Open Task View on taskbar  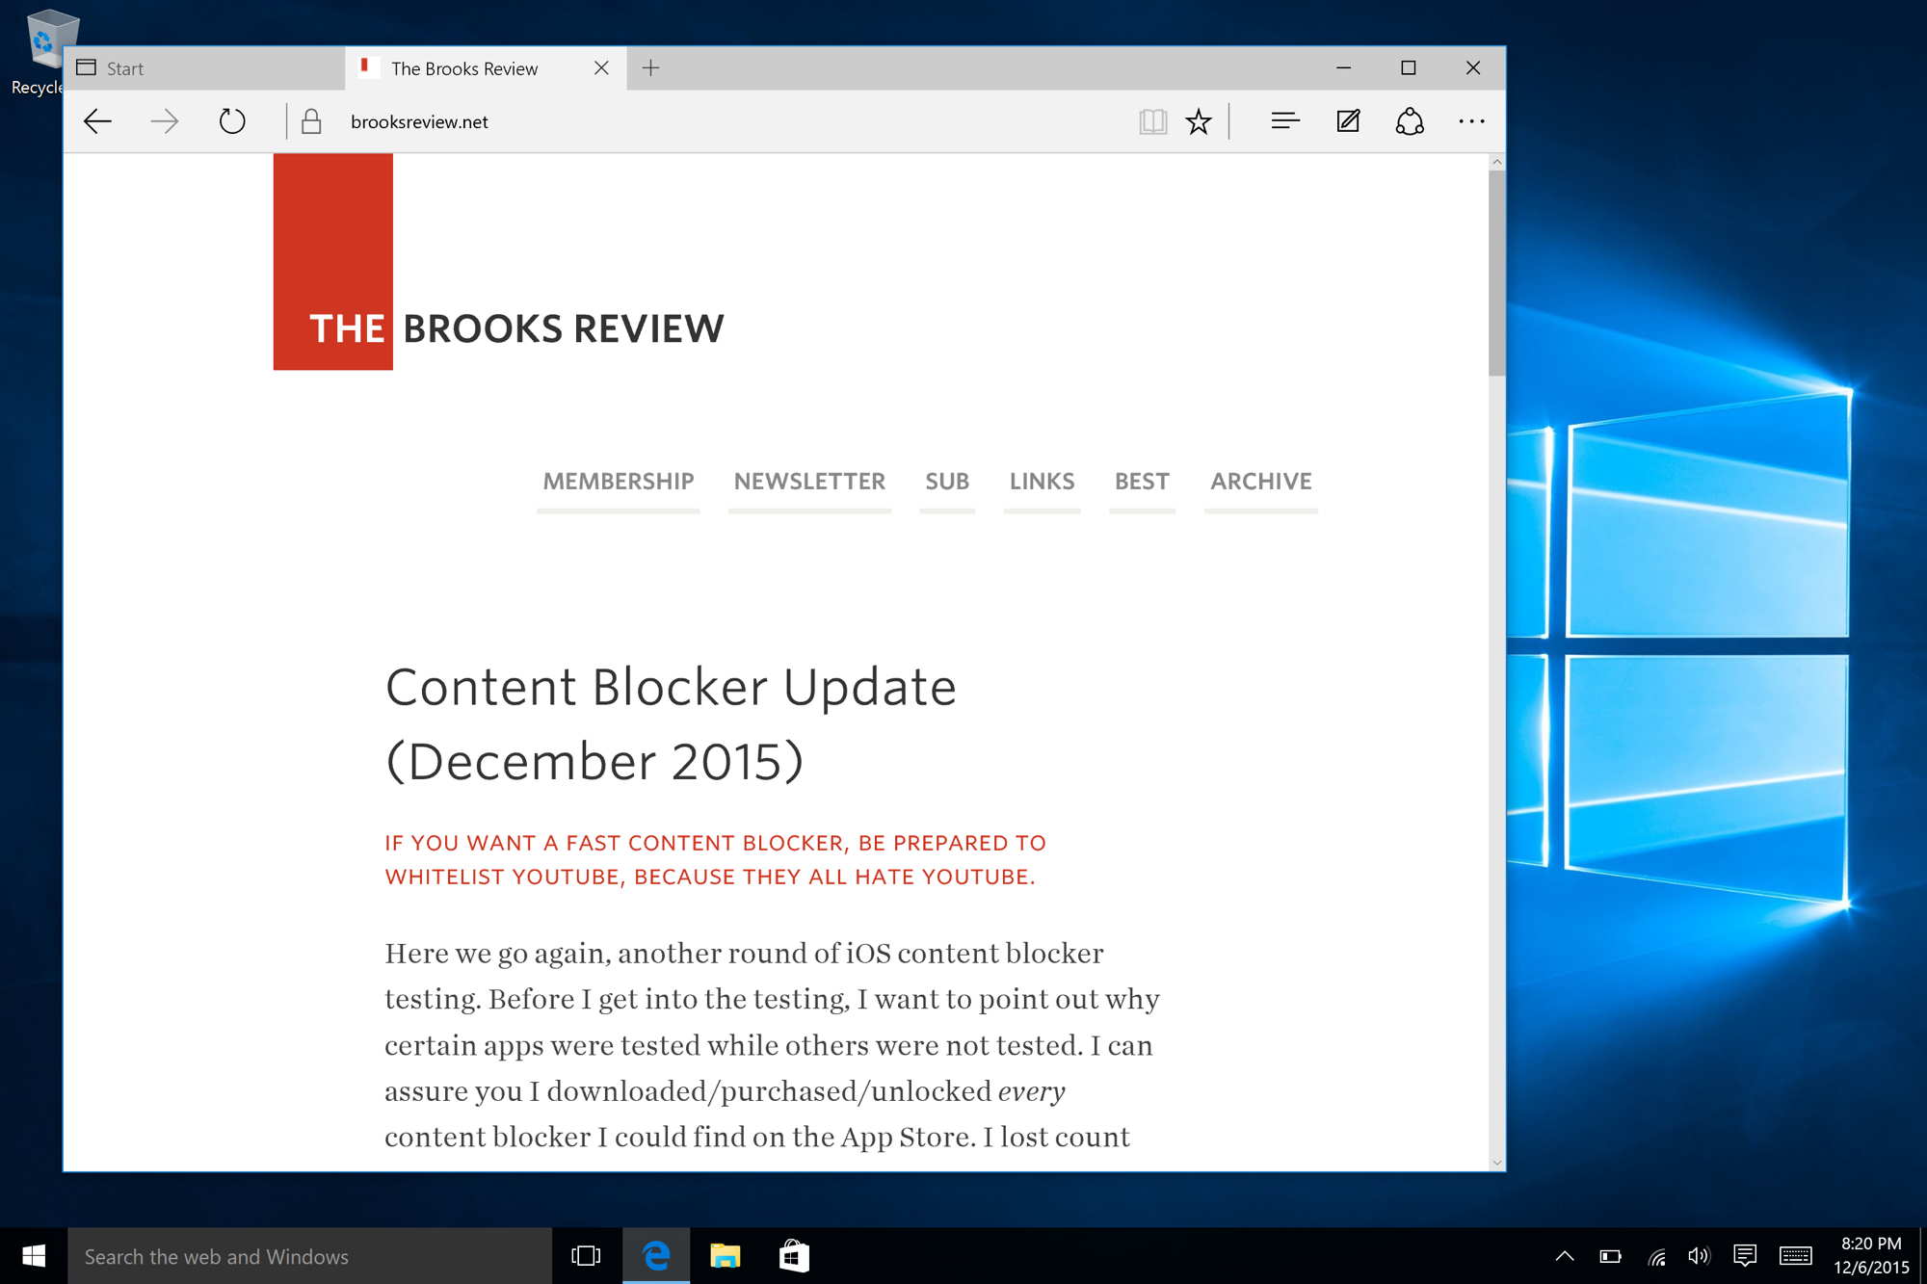pos(586,1256)
